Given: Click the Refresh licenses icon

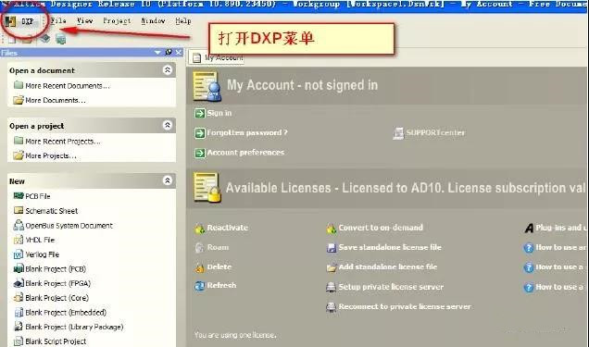Looking at the screenshot, I should pos(199,286).
